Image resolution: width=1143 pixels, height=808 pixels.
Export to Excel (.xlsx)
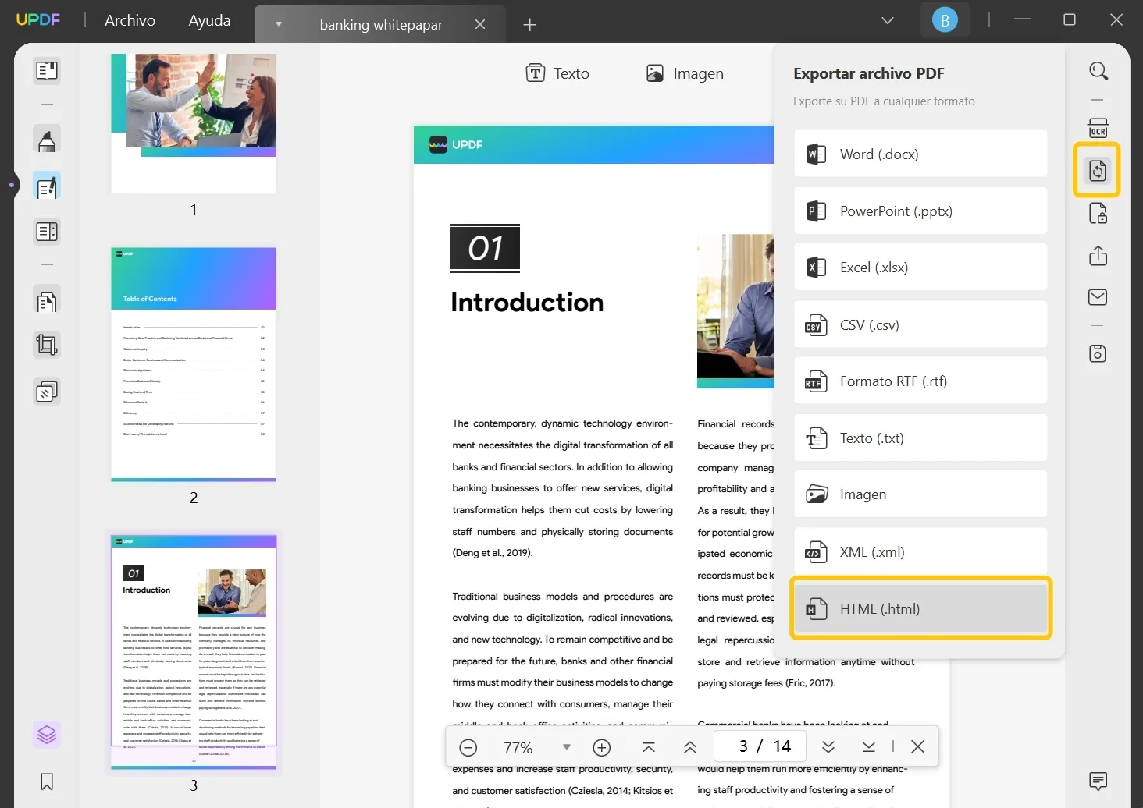point(920,267)
